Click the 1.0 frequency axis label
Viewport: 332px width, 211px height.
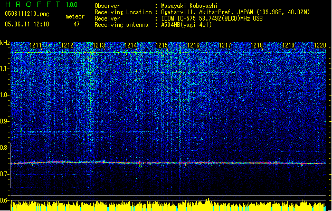click(x=5, y=95)
